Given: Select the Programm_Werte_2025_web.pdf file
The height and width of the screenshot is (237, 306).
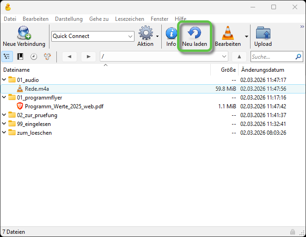Looking at the screenshot, I should (x=64, y=106).
